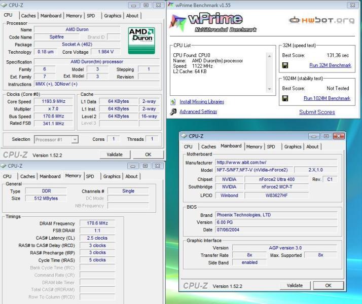Viewport: 362px width, 304px height.
Task: Click the Graphic Interface version AGP version 3.0
Action: coord(284,248)
